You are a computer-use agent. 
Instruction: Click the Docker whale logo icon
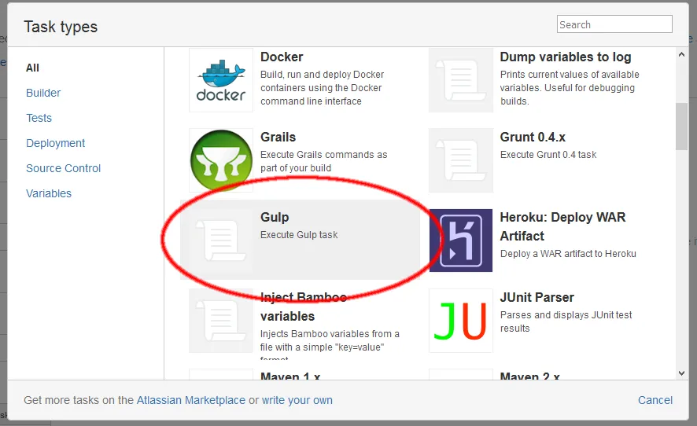[221, 80]
